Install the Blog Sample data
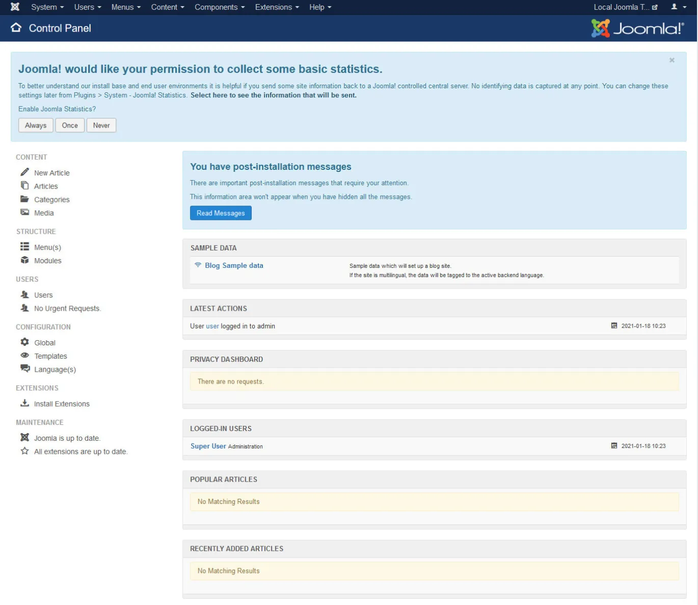 (234, 266)
